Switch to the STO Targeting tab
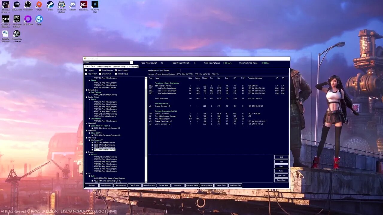 (x=133, y=67)
